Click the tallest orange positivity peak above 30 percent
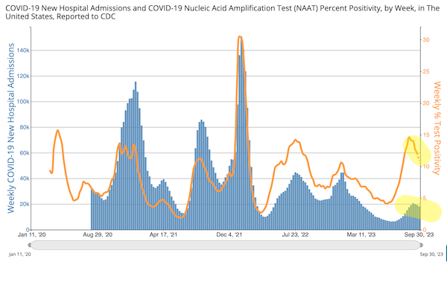 point(240,36)
